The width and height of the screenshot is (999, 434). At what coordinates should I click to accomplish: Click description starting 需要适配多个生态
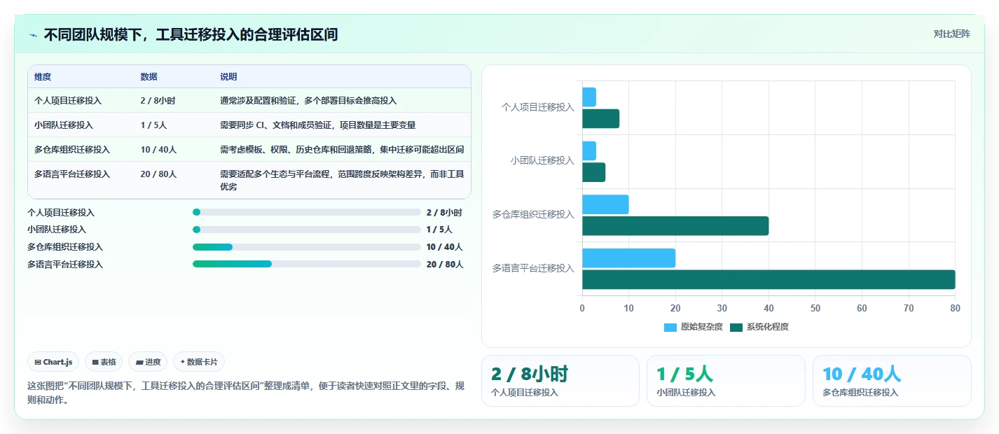[342, 181]
